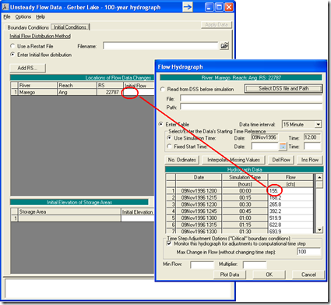Switch to the Boundary Conditions tab
This screenshot has height=305, width=331.
[x=28, y=27]
